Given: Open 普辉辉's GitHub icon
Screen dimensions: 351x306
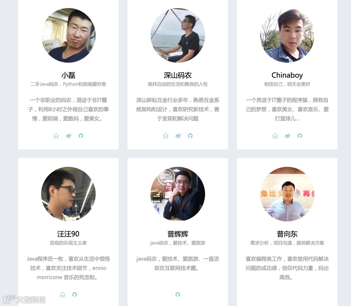Looking at the screenshot, I should [x=178, y=295].
